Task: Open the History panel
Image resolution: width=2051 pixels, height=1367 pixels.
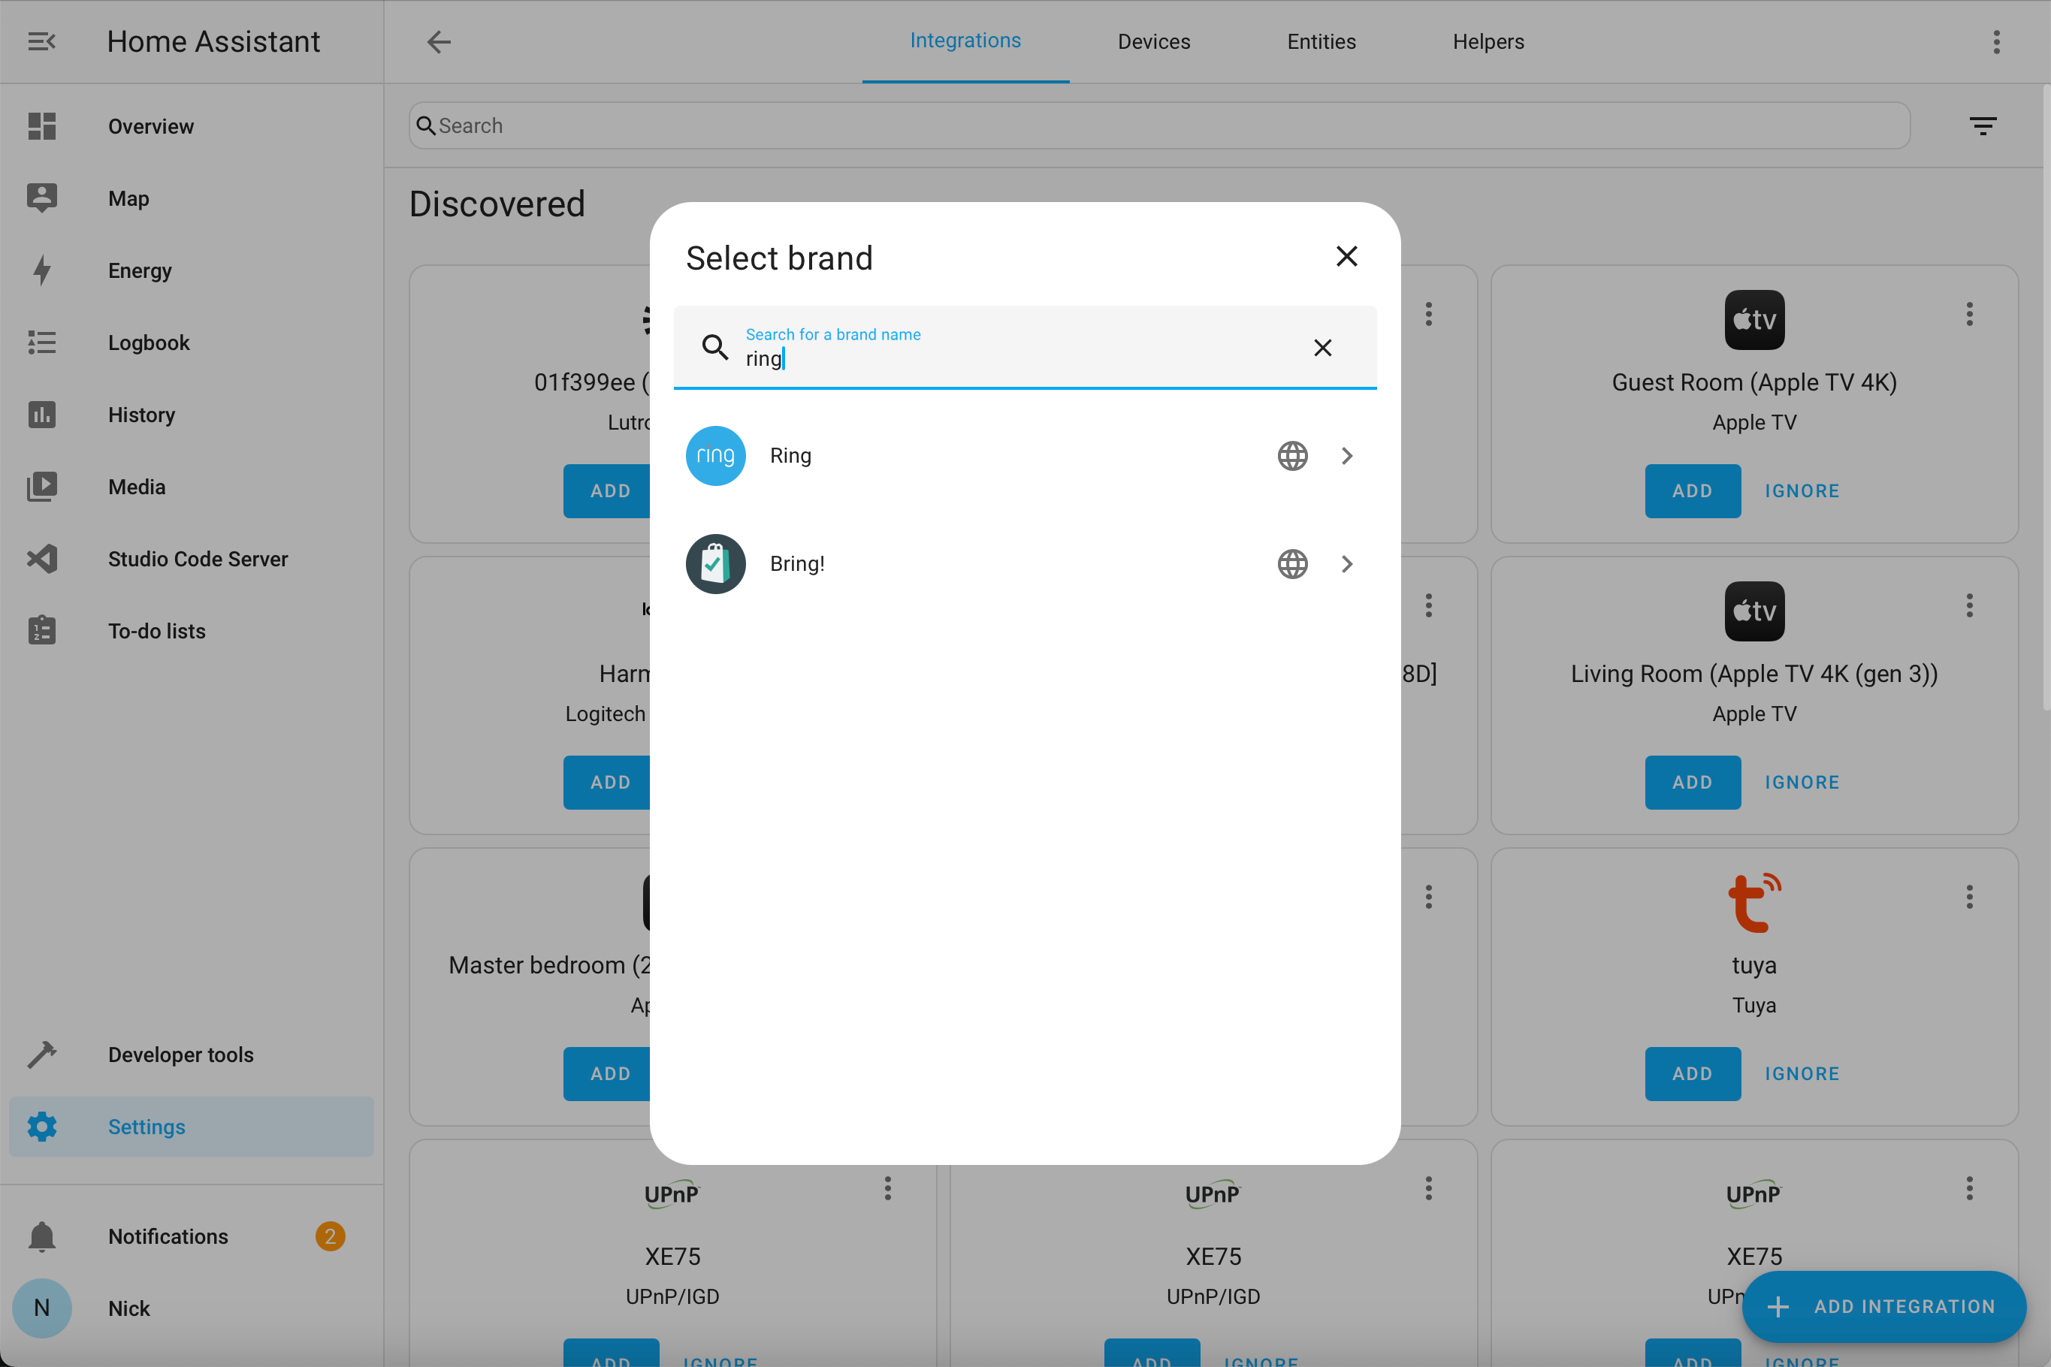Action: pyautogui.click(x=191, y=415)
